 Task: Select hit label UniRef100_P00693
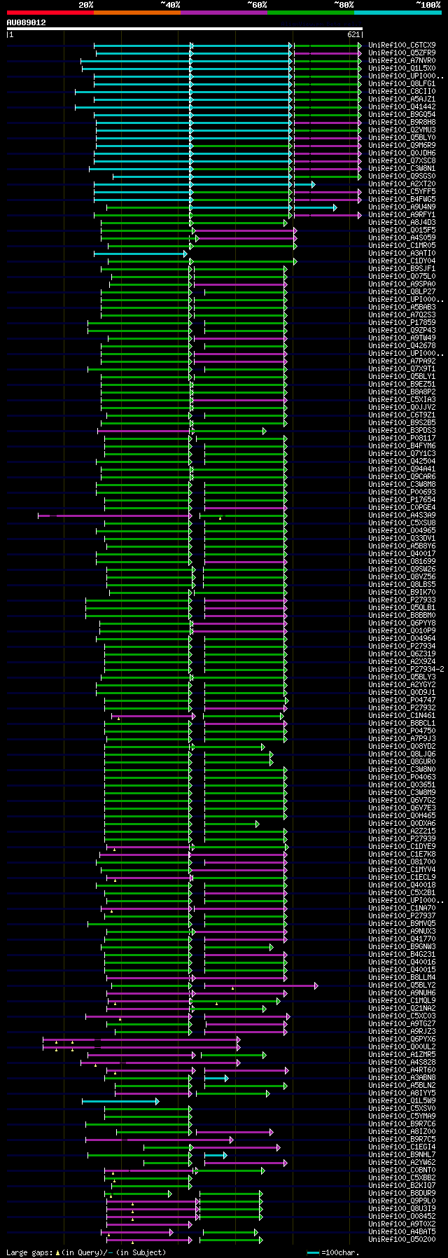pyautogui.click(x=402, y=492)
